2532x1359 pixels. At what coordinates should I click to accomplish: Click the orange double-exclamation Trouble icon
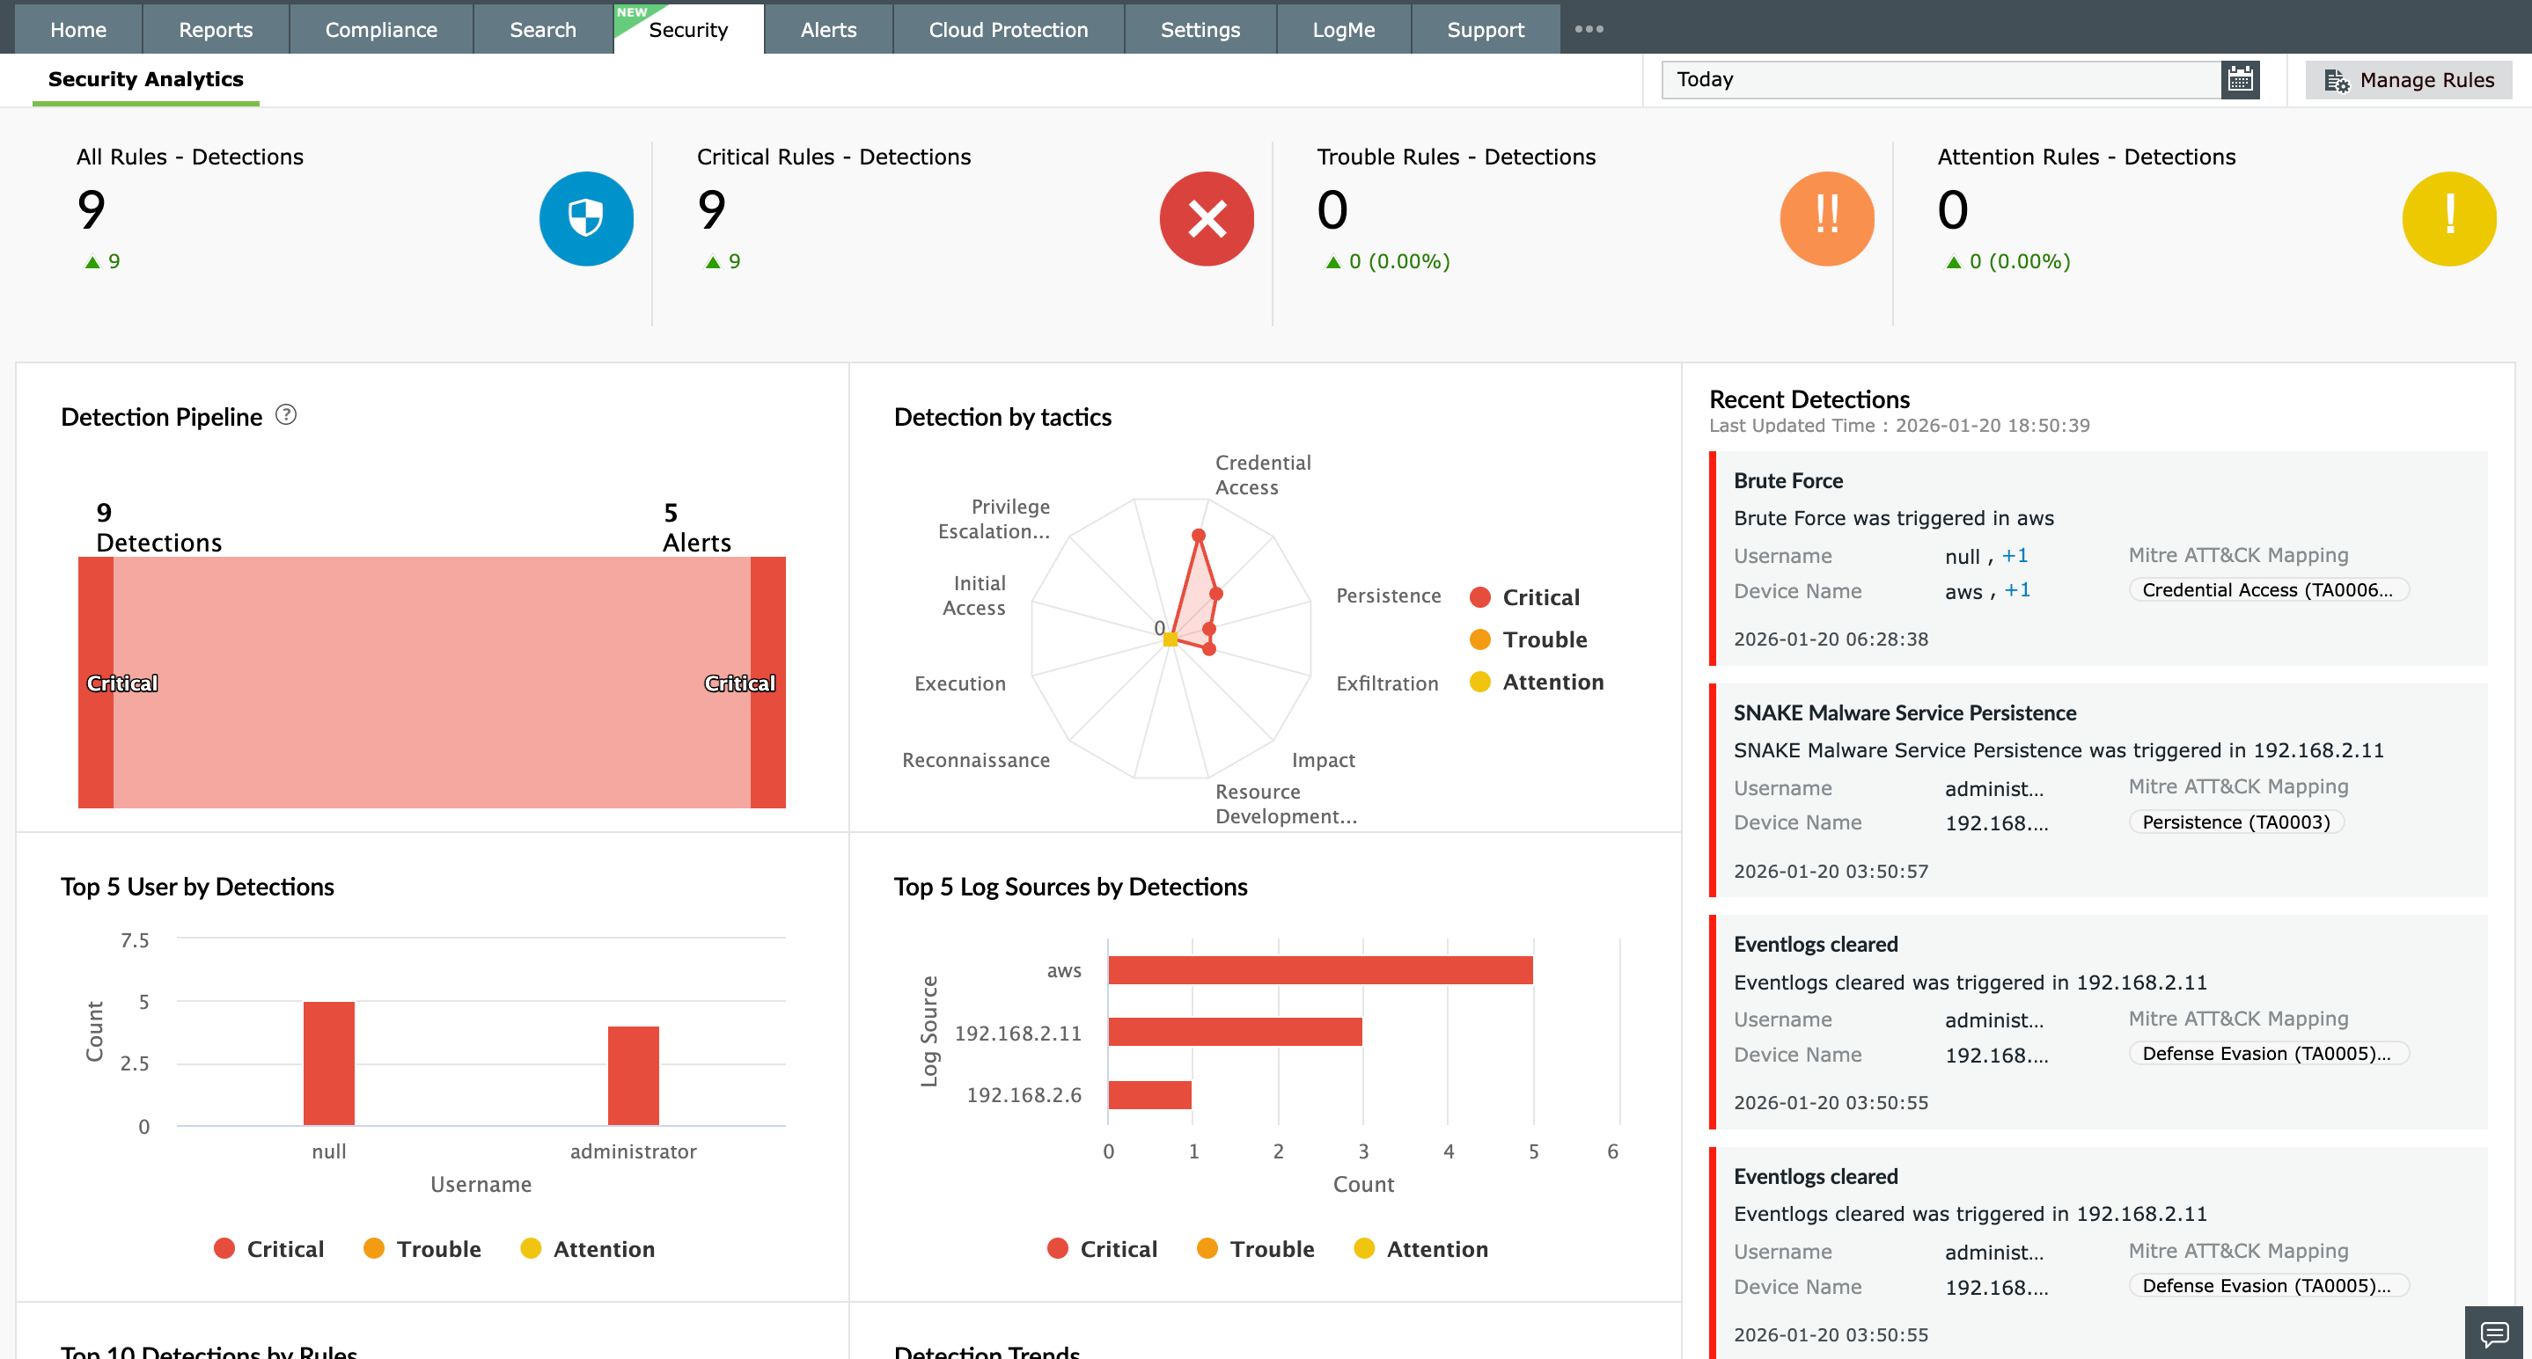(1826, 218)
